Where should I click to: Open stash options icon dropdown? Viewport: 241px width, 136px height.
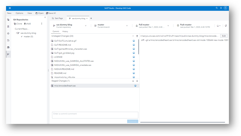pos(218,26)
